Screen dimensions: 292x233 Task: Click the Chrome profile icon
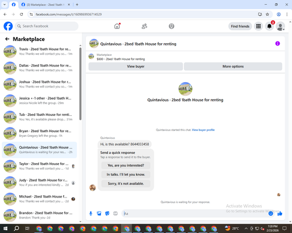pyautogui.click(x=279, y=15)
